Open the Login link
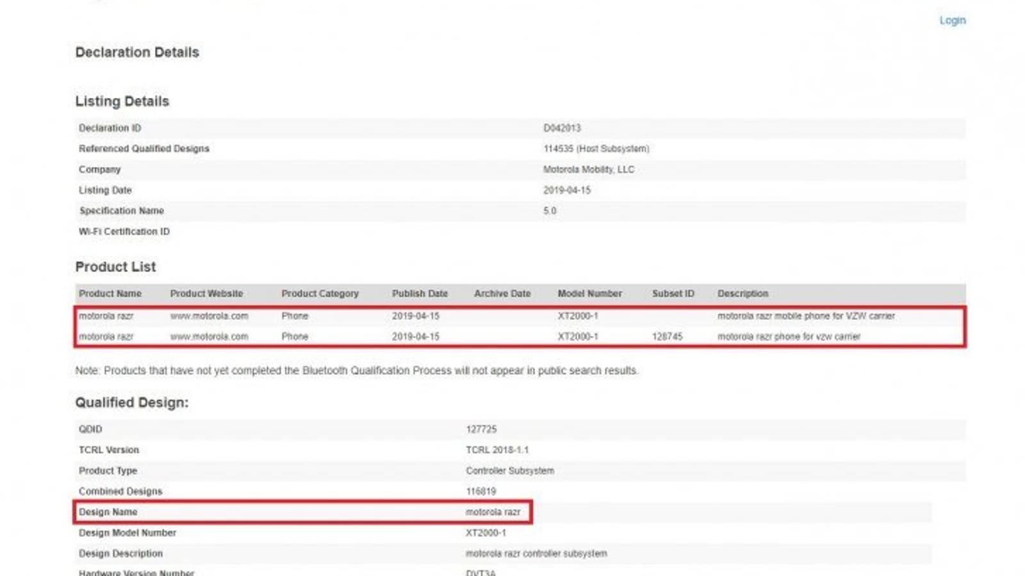1025x576 pixels. click(953, 20)
